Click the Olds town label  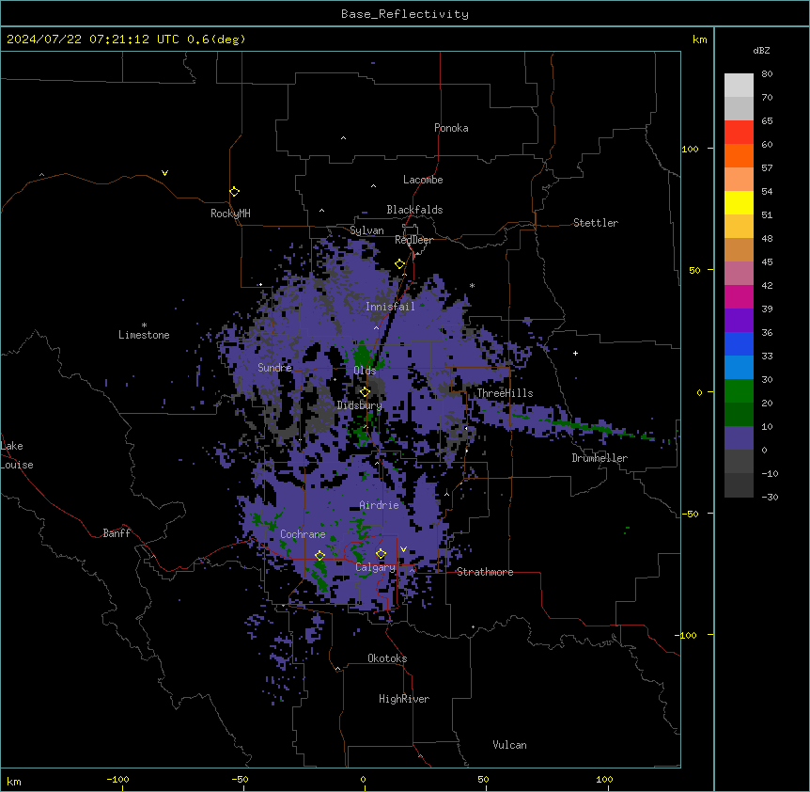pos(365,371)
